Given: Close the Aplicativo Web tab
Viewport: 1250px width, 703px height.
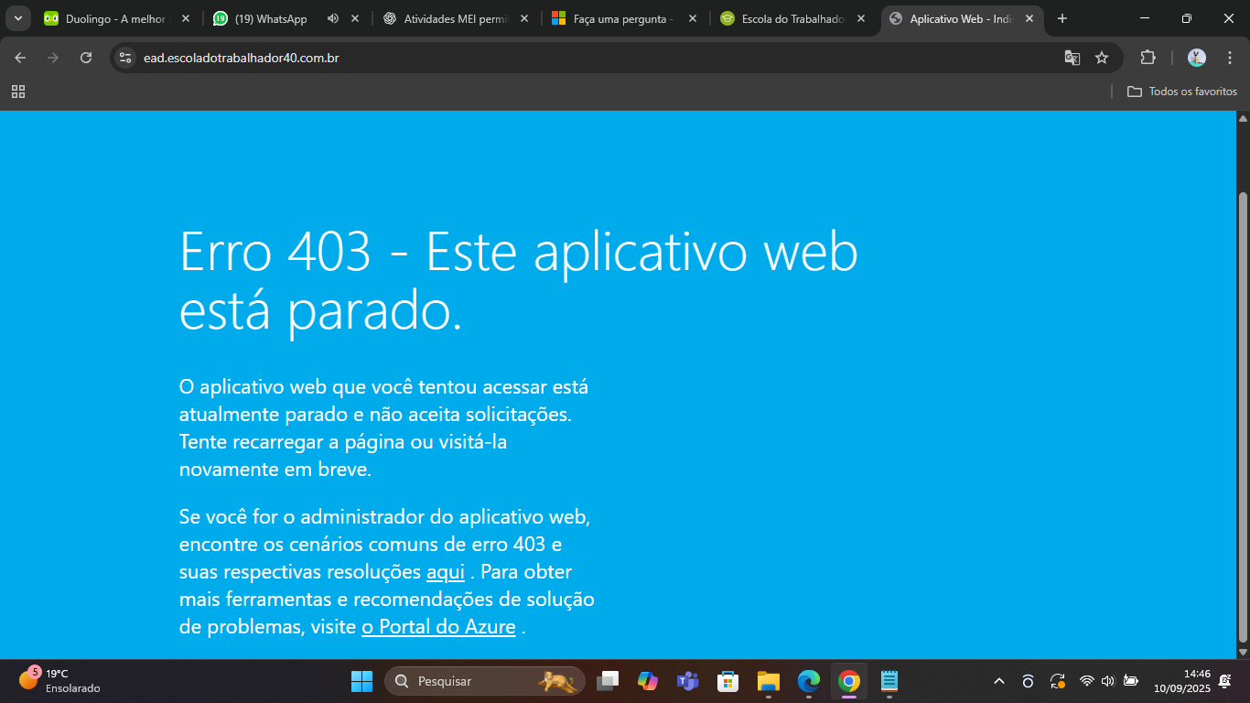Looking at the screenshot, I should [x=1029, y=18].
